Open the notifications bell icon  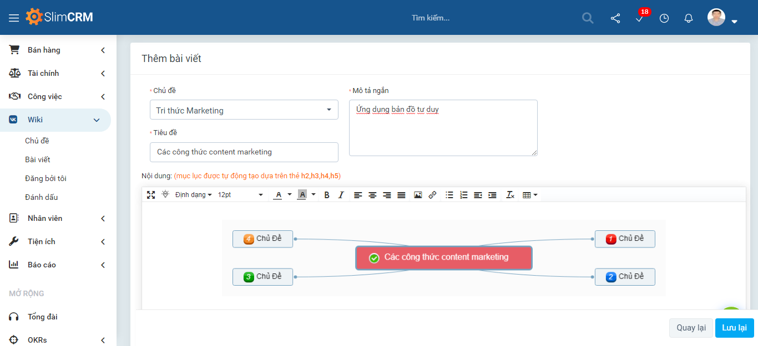pyautogui.click(x=689, y=18)
